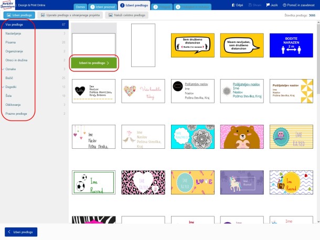Choose the brown bear template thumbnail
This screenshot has width=320, height=240.
[242, 137]
